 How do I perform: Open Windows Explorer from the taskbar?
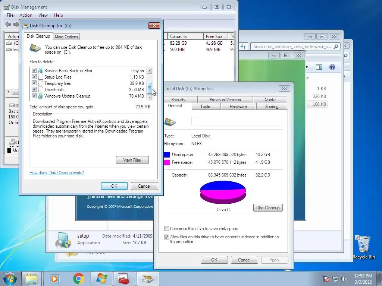click(31, 279)
